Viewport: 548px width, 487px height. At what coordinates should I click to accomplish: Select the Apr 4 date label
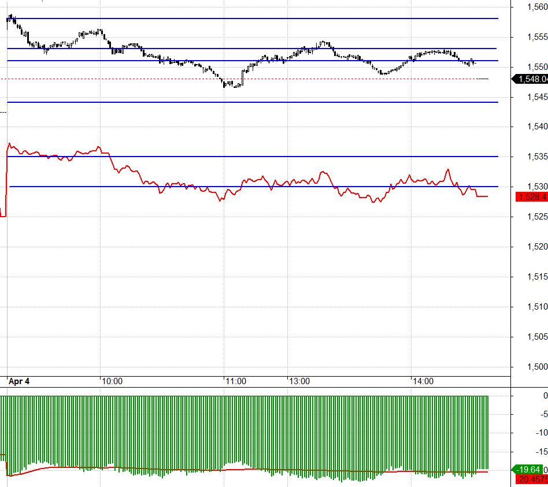tap(19, 381)
